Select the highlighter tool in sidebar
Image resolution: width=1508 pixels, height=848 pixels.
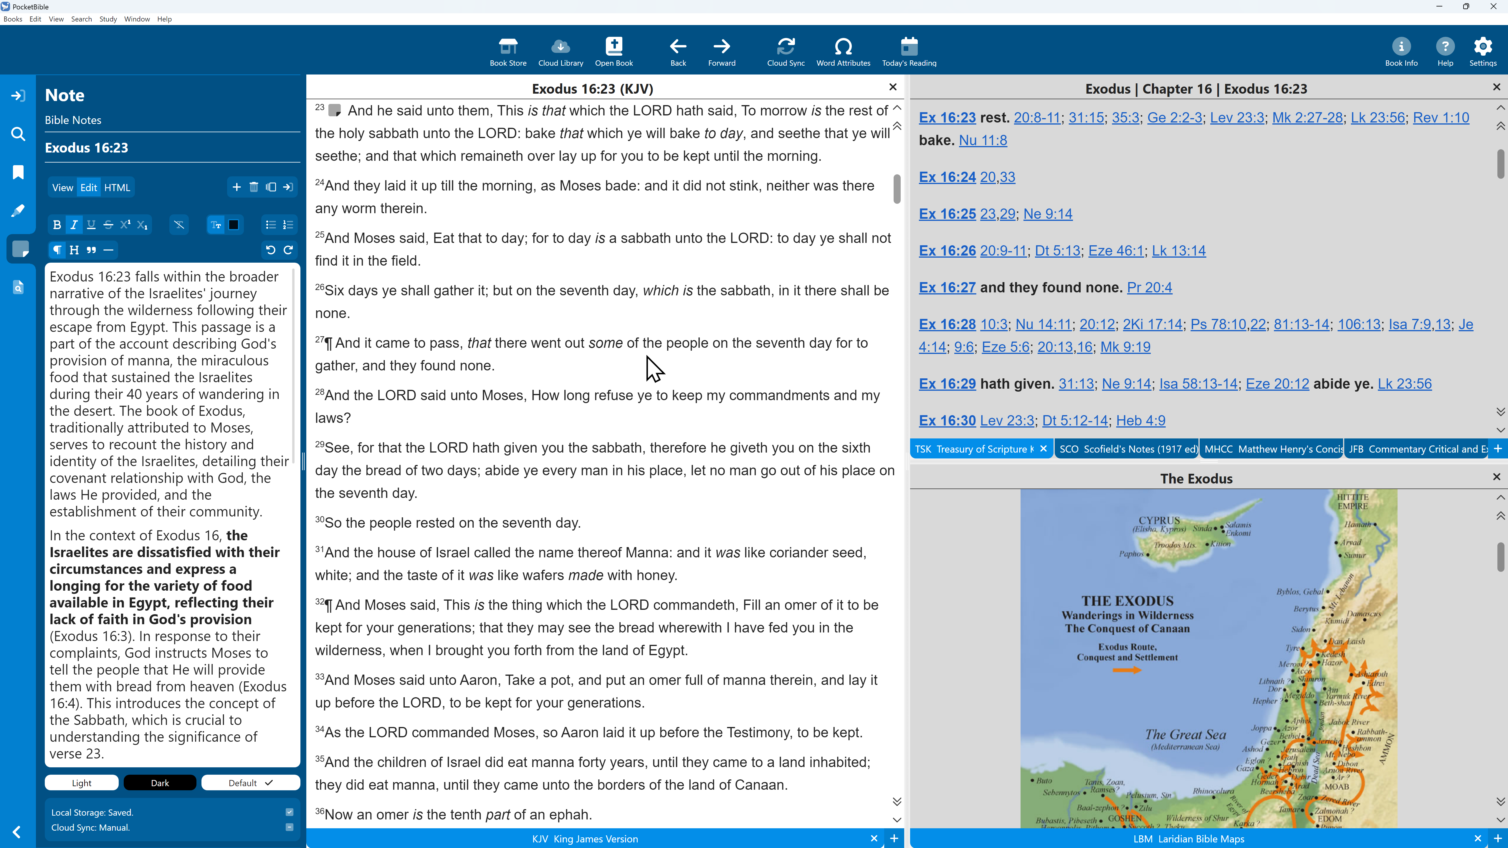pyautogui.click(x=18, y=211)
